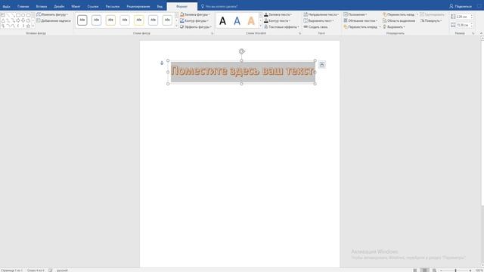The image size is (484, 272).
Task: Open the Дизайн ribbon tab
Action: pyautogui.click(x=59, y=6)
